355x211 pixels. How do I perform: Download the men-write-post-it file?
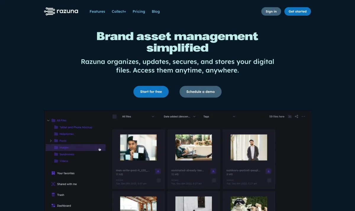click(158, 171)
